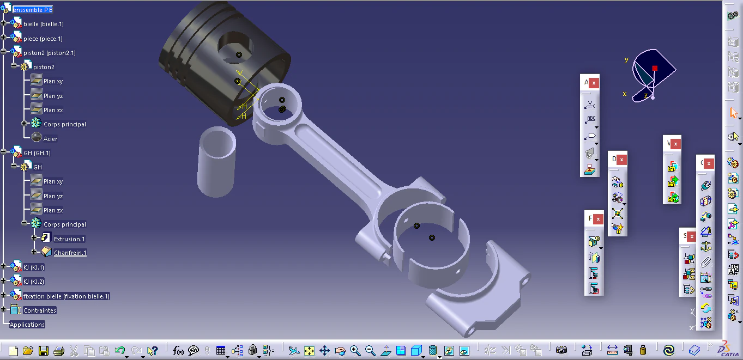Select the Pan tool

(x=324, y=350)
